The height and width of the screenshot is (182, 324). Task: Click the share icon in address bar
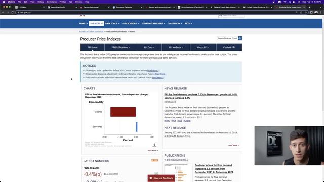click(x=301, y=12)
